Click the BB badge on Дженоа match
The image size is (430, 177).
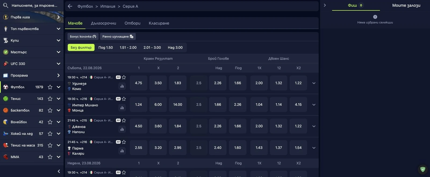(x=118, y=120)
